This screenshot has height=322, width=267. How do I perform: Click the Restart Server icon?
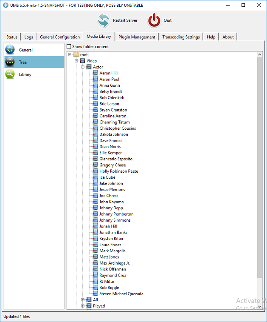(104, 20)
